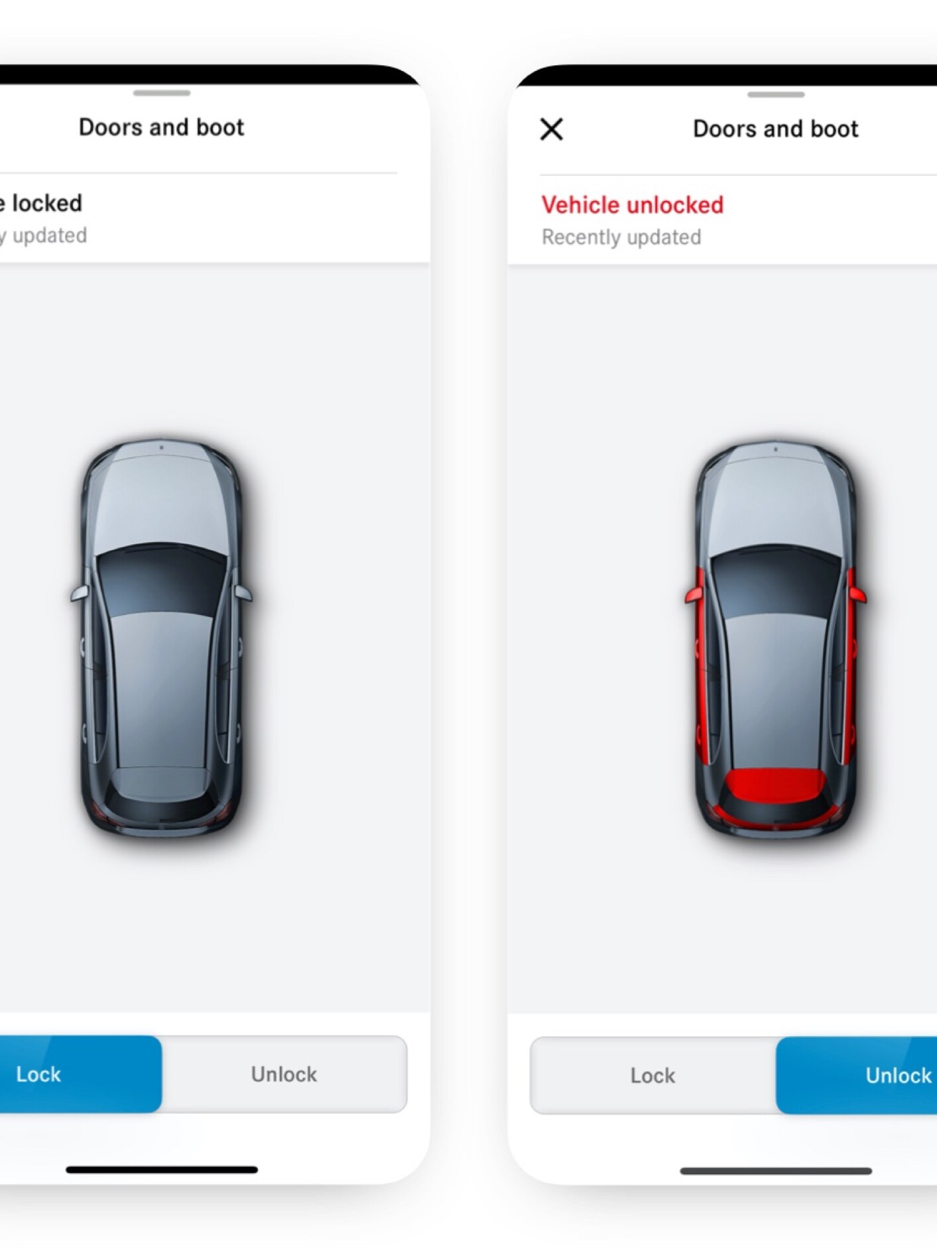Tap the Doors and boot title on right phone

(775, 129)
